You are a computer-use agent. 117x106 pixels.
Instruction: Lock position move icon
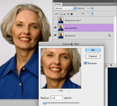68,14
